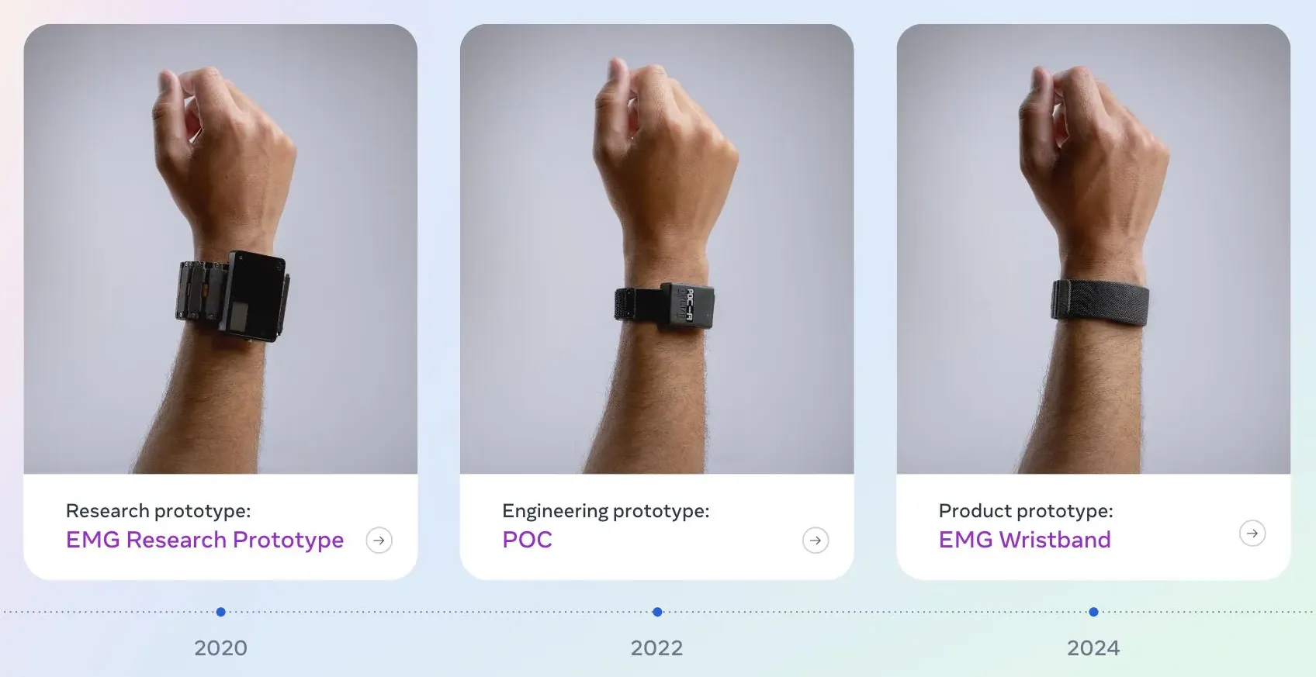Click the arrow icon on the EMG Wristband card
The height and width of the screenshot is (677, 1316).
pos(1252,533)
